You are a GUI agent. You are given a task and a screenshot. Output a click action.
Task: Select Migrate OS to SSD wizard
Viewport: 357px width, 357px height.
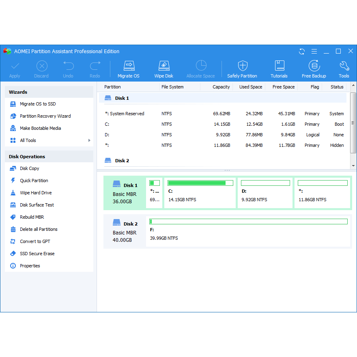[38, 104]
